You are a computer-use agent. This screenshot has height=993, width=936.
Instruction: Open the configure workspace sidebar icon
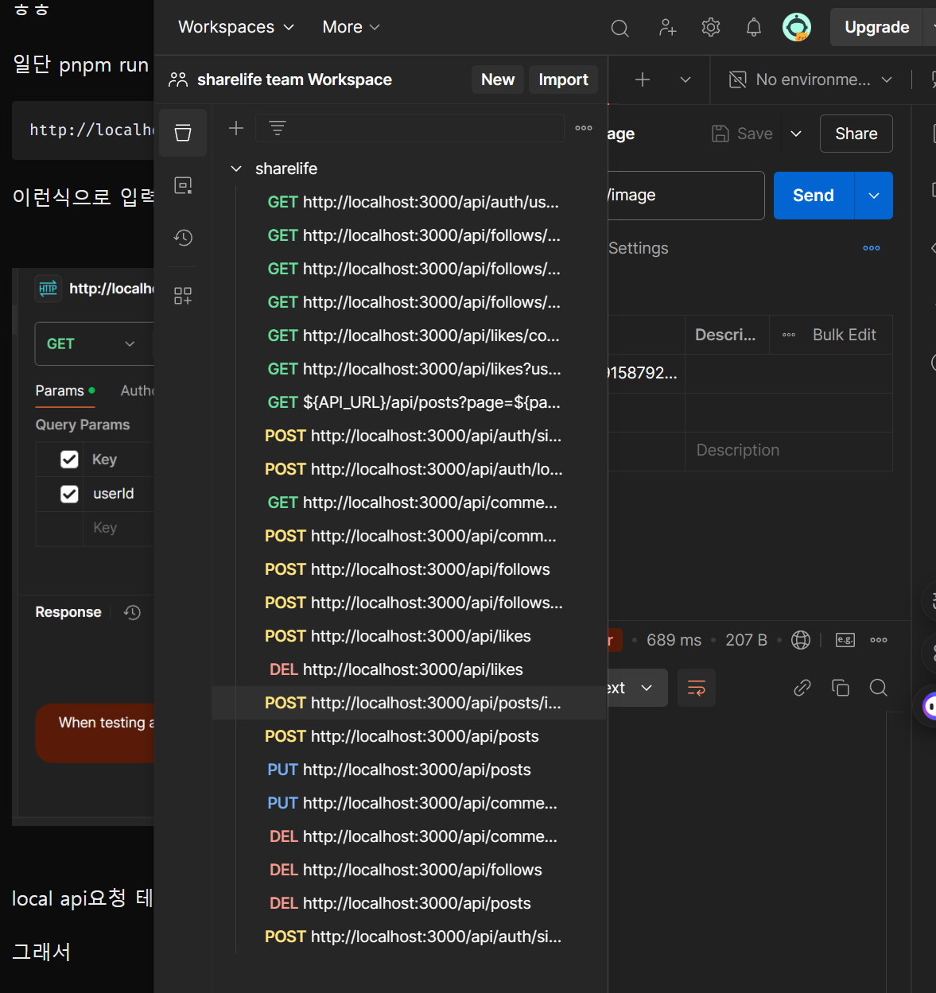183,296
